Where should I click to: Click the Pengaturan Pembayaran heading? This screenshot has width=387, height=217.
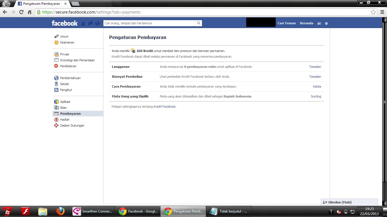click(138, 37)
